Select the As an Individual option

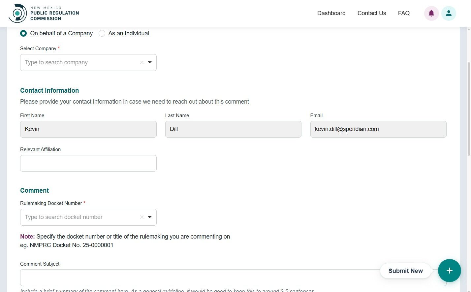[102, 33]
